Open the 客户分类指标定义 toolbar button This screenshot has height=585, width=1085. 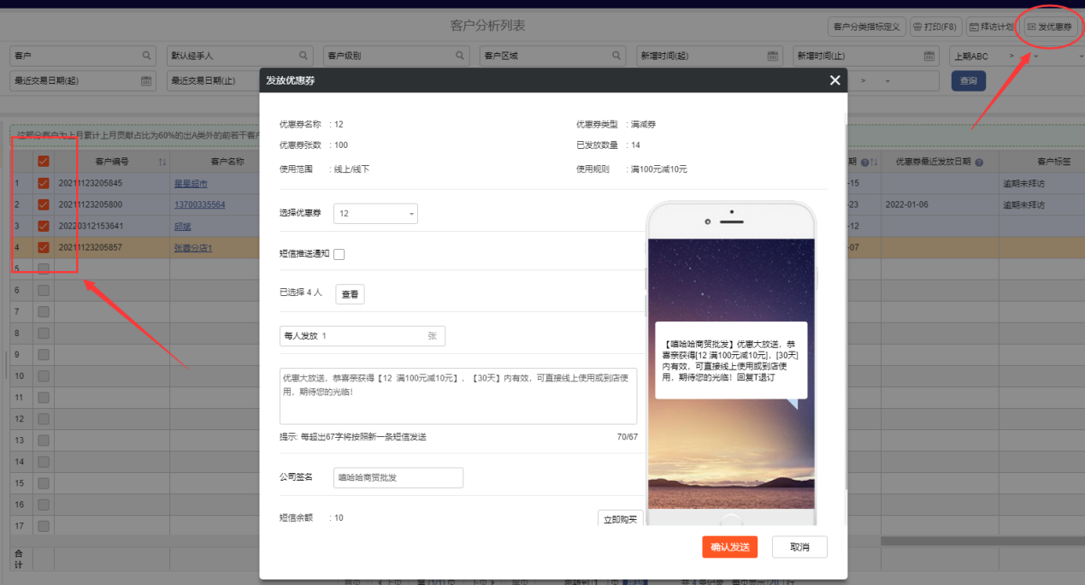point(865,27)
